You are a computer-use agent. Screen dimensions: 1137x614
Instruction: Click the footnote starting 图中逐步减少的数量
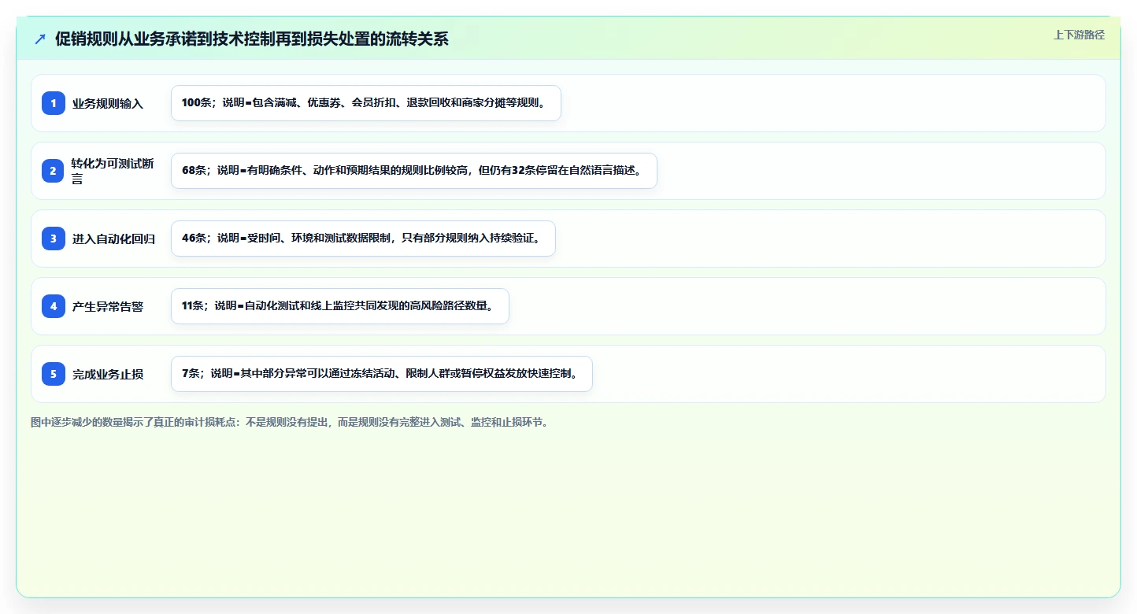click(289, 422)
